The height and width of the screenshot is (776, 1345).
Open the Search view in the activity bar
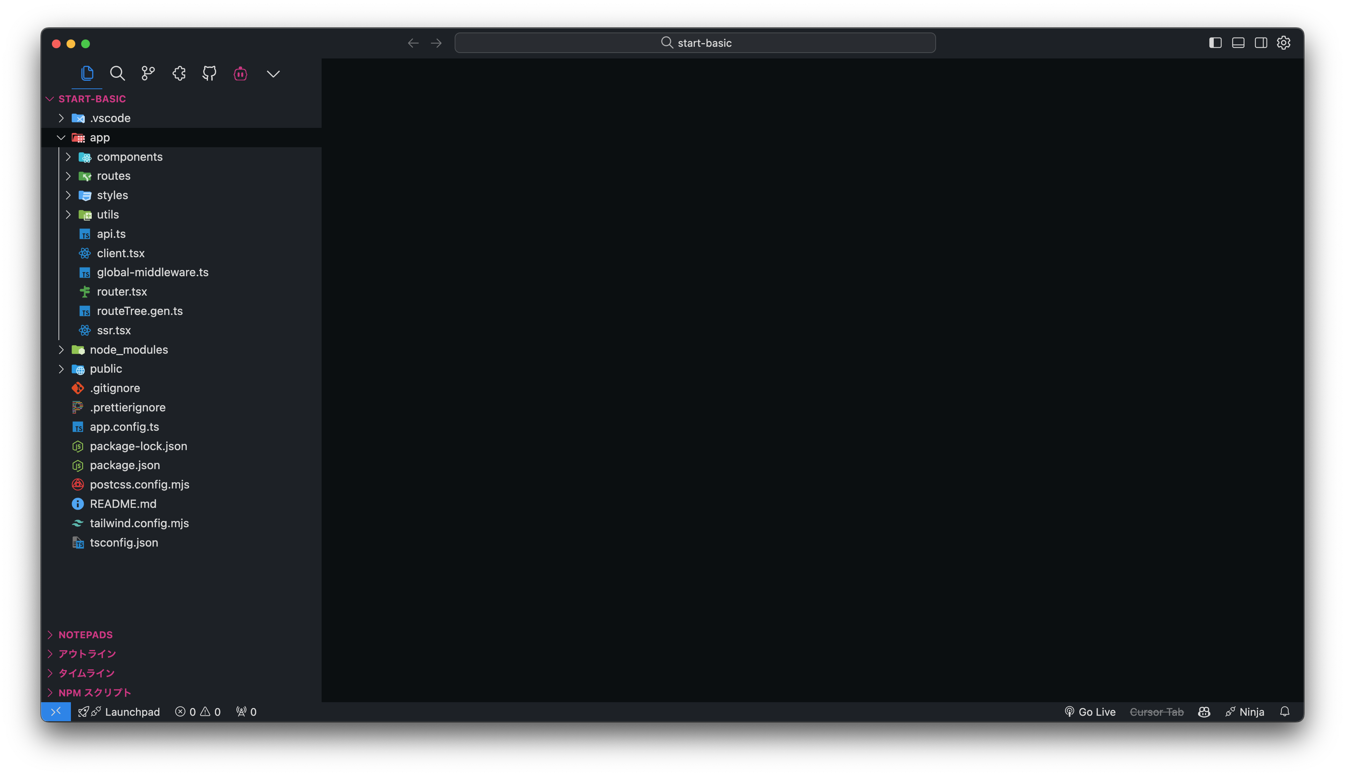point(117,73)
